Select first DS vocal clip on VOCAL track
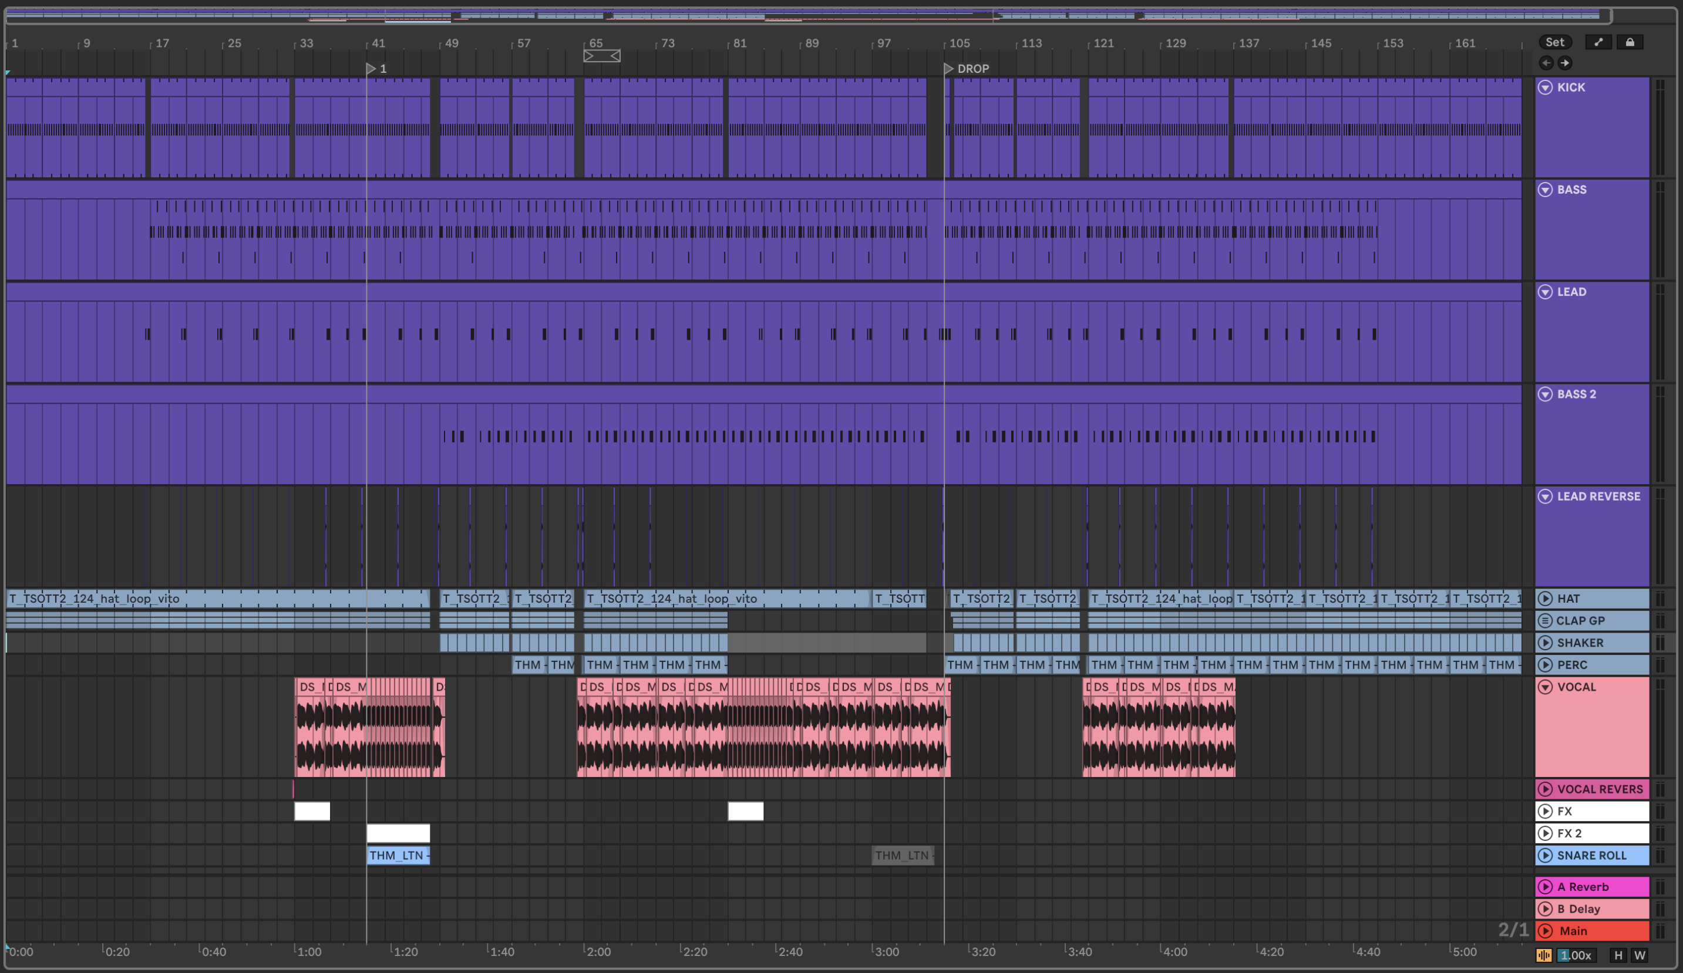 (311, 727)
